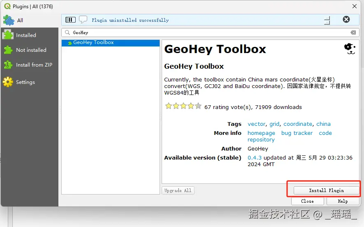Open the Installed plugins tab
This screenshot has width=364, height=227.
(30, 35)
